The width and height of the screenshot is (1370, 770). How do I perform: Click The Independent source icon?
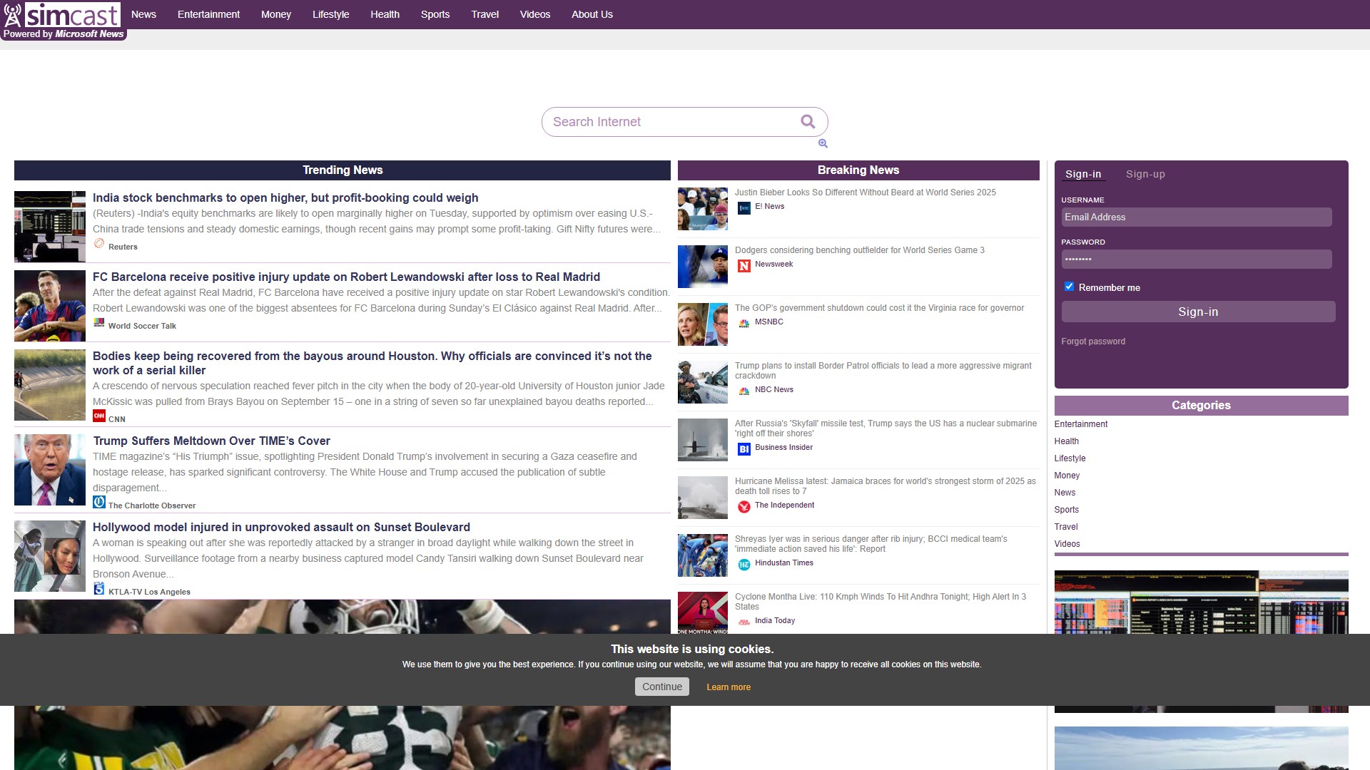[x=744, y=507]
